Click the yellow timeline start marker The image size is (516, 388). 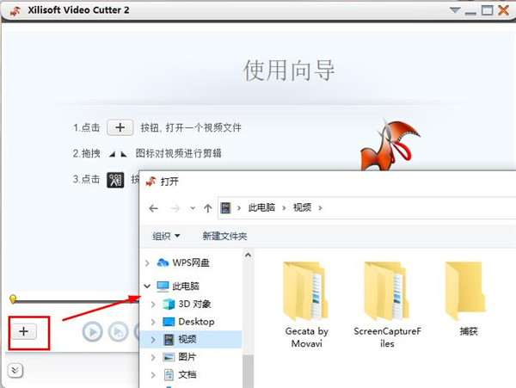(13, 299)
